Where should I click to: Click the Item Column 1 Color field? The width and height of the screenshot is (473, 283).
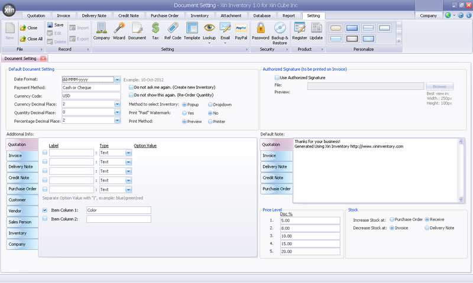(x=119, y=210)
